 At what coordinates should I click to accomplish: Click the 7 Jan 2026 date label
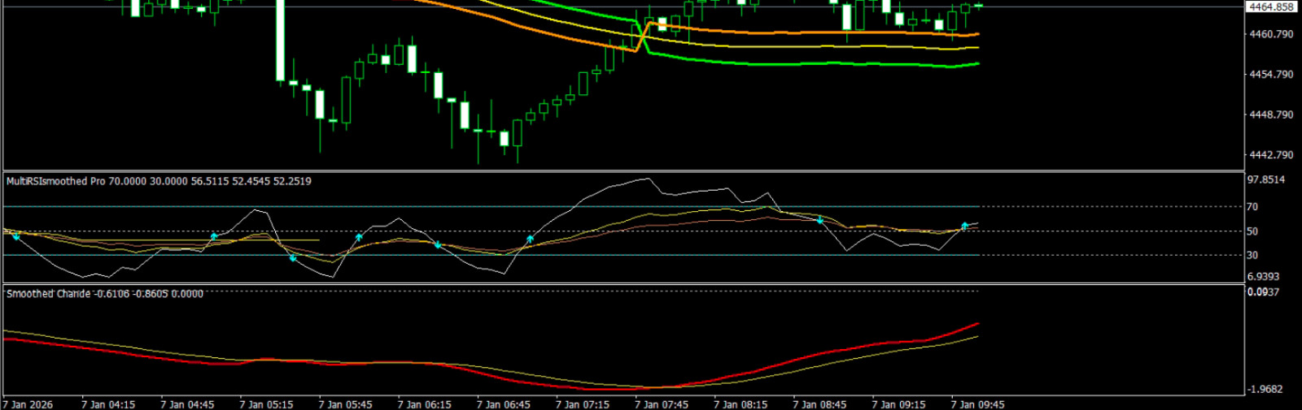28,404
